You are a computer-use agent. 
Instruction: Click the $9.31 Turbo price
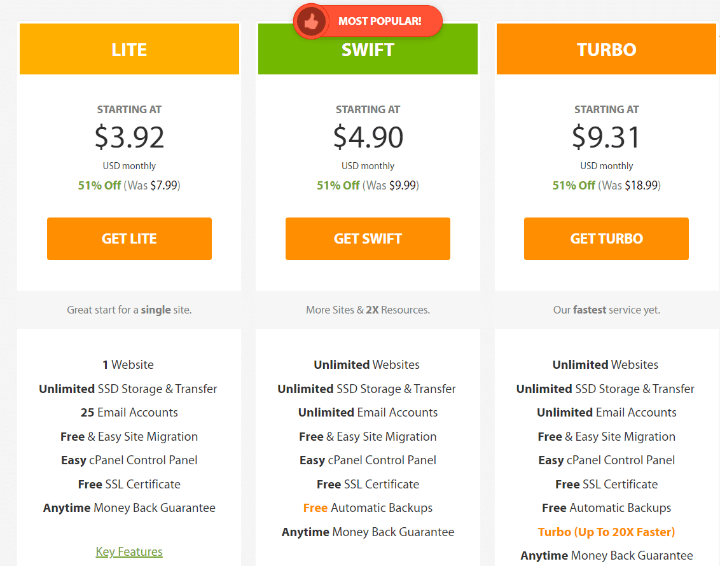606,137
